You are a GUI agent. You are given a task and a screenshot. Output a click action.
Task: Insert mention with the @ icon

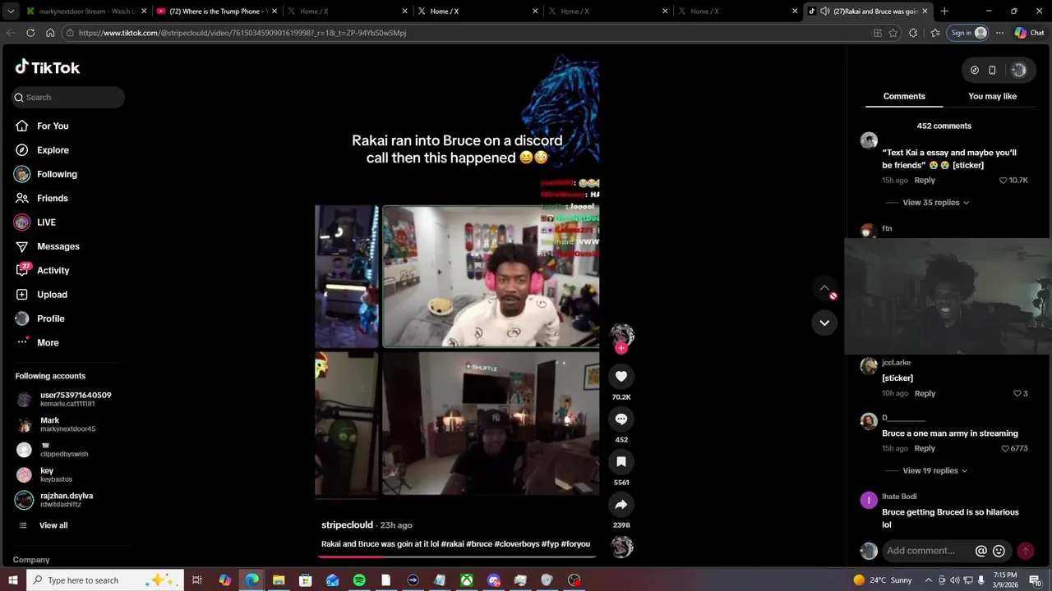pyautogui.click(x=980, y=551)
